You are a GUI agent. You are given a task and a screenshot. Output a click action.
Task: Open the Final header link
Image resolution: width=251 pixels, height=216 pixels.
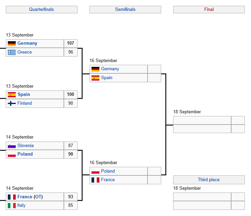[209, 10]
